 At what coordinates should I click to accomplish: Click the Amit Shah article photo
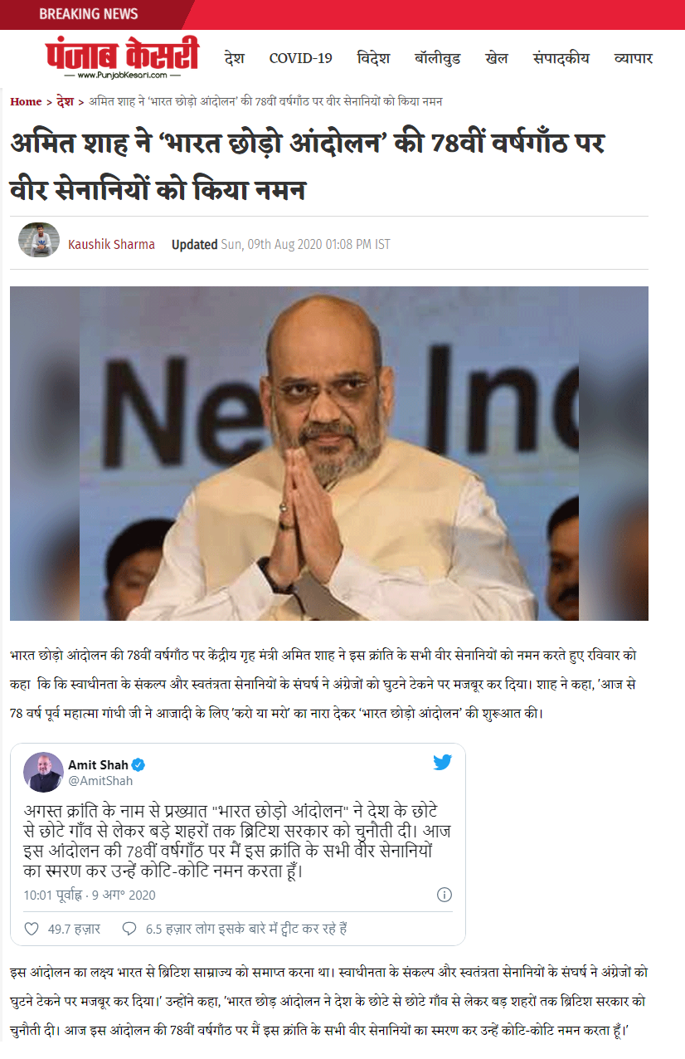tap(329, 453)
